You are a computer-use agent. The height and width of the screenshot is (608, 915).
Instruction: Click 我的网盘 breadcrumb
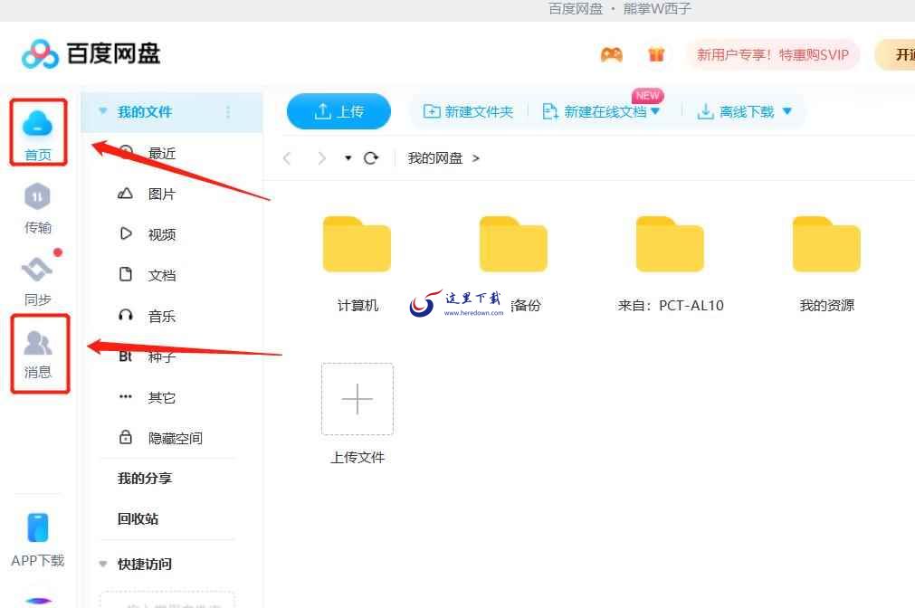[x=435, y=158]
